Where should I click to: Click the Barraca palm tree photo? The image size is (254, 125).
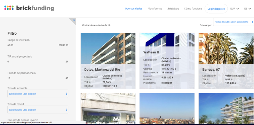point(226,48)
